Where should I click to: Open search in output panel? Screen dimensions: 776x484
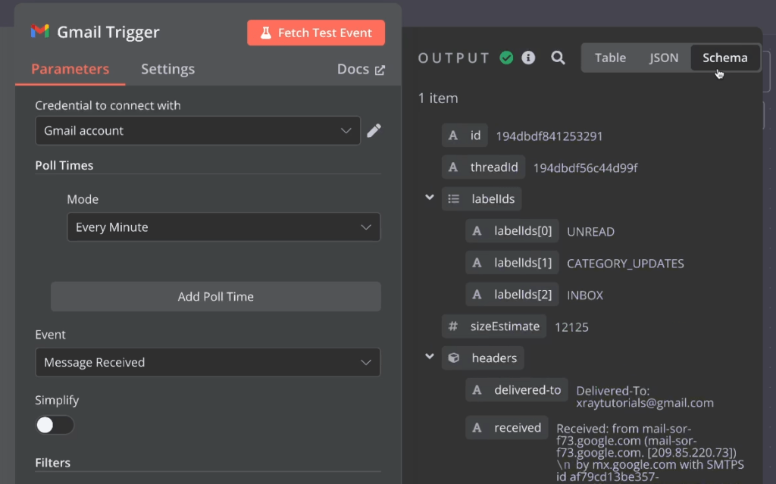pyautogui.click(x=558, y=58)
